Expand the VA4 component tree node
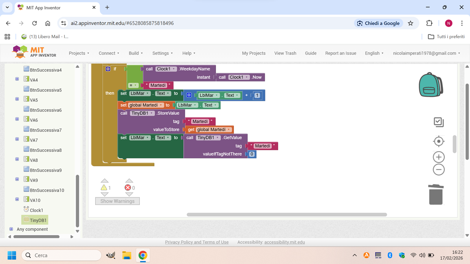470x264 pixels. tap(17, 79)
